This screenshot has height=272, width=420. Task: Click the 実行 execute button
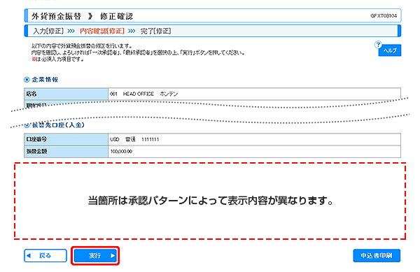click(x=95, y=256)
